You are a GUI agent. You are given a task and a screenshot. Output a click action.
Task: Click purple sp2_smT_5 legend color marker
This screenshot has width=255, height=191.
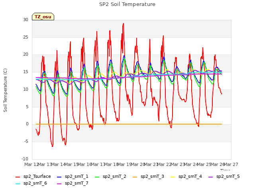click(211, 177)
